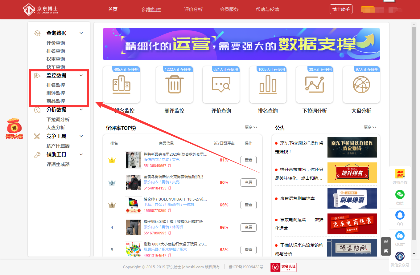Click the 实名认证 badge in footer
The width and height of the screenshot is (420, 275).
click(x=283, y=267)
